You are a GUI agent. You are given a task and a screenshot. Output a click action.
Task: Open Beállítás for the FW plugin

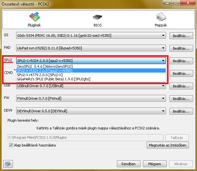click(181, 98)
